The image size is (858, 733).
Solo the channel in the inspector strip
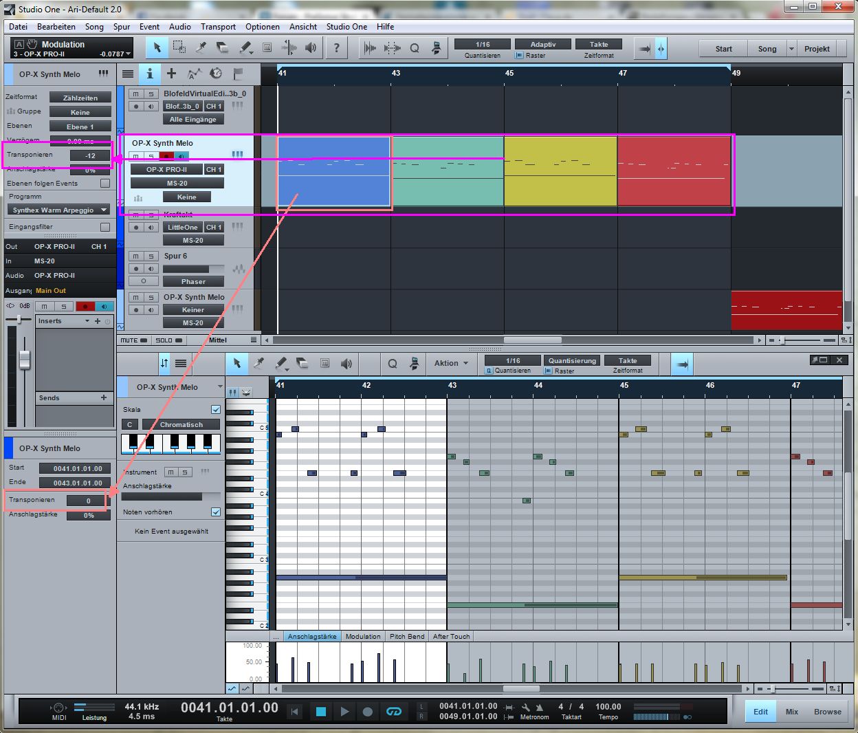[x=64, y=306]
